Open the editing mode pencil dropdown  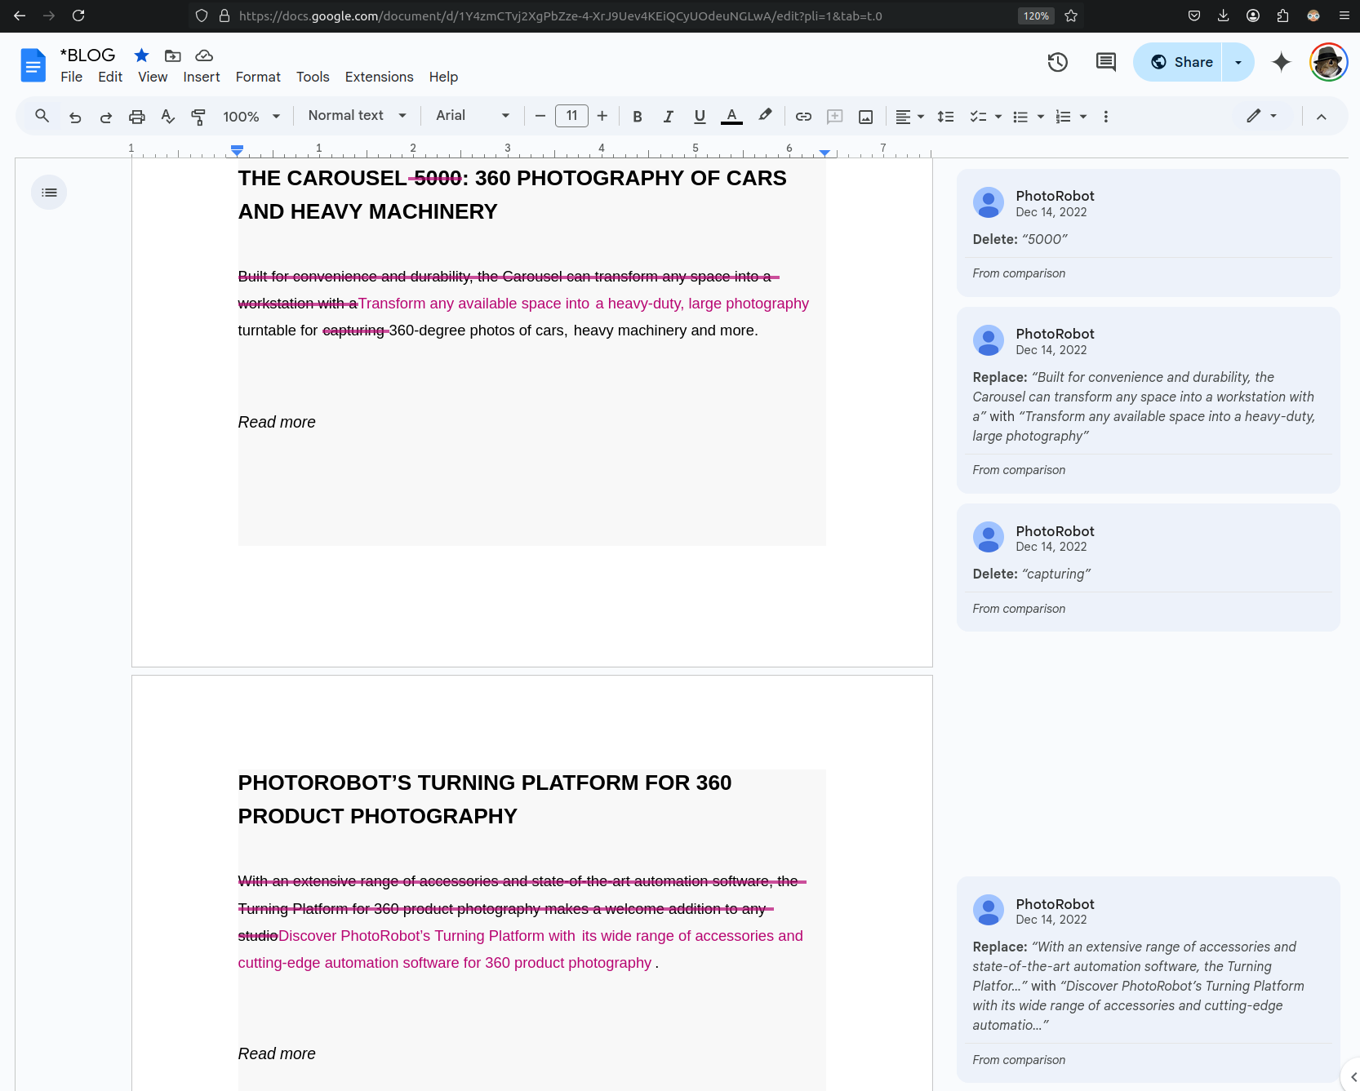(1261, 116)
